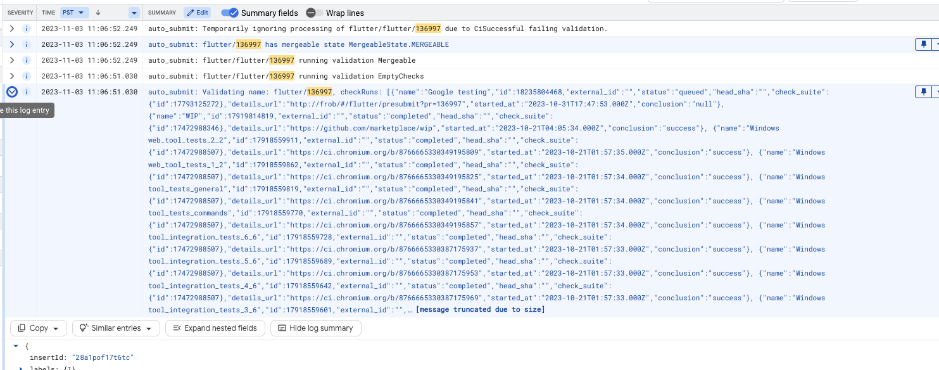Image resolution: width=939 pixels, height=370 pixels.
Task: Click the SUMMARY column header
Action: 162,12
